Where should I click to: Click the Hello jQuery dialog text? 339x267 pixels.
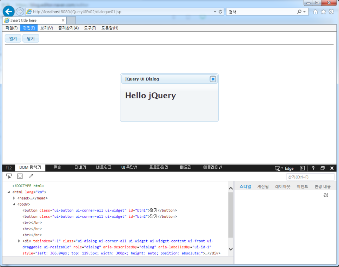[x=151, y=96]
